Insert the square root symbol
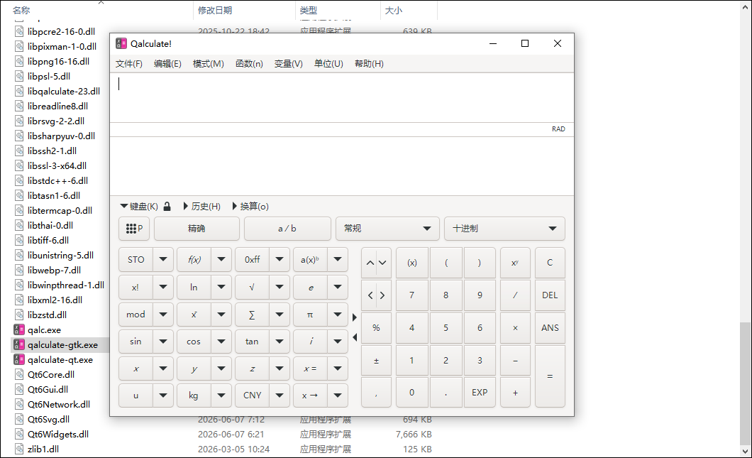Viewport: 752px width, 458px height. point(253,287)
